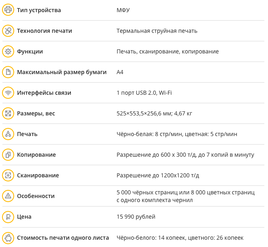Image resolution: width=268 pixels, height=247 pixels.
Task: Select the Тип устройства label
Action: coord(39,10)
